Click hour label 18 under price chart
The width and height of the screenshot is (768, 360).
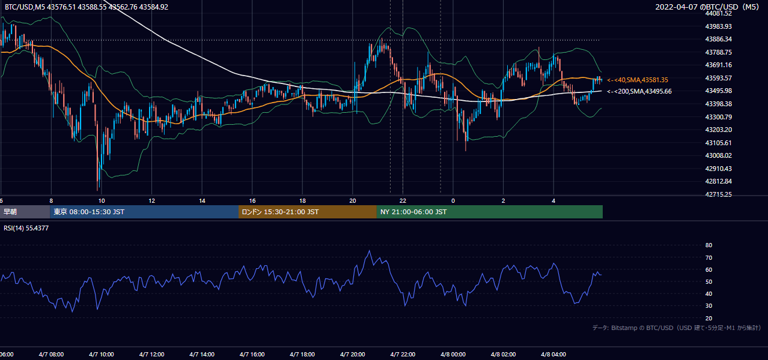pyautogui.click(x=302, y=201)
